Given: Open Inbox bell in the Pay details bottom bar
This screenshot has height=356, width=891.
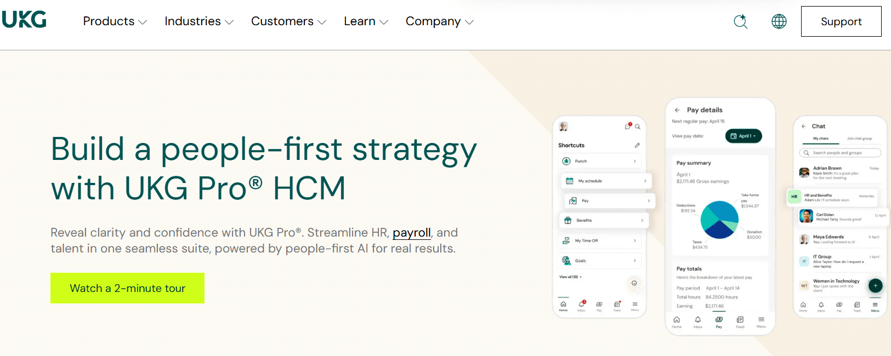Looking at the screenshot, I should pos(697,322).
